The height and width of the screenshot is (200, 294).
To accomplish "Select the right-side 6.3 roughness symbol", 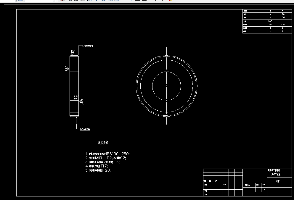I will point(81,101).
